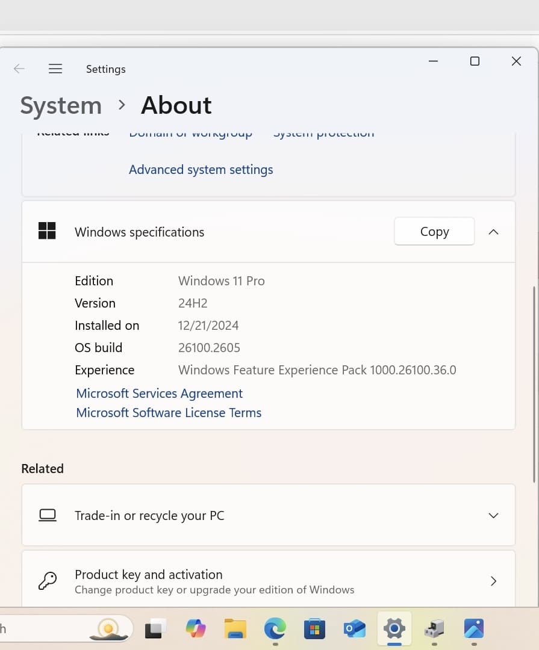Click the back arrow in Settings
This screenshot has height=650, width=539.
(19, 69)
